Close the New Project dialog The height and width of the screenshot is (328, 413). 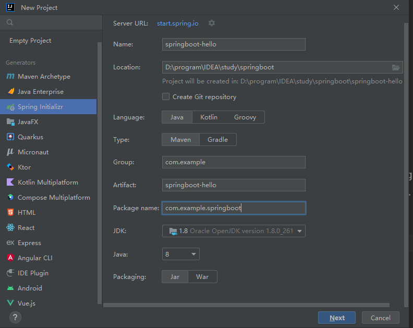[396, 7]
